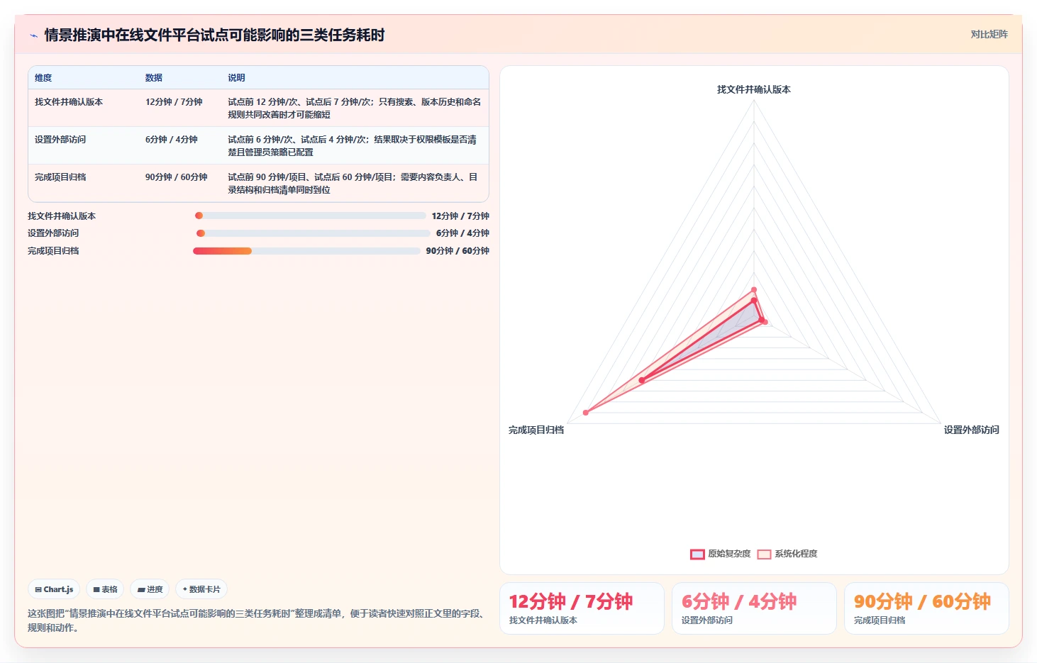The width and height of the screenshot is (1037, 663).
Task: Click the 90分钟 / 60分钟 stat card
Action: coord(926,608)
